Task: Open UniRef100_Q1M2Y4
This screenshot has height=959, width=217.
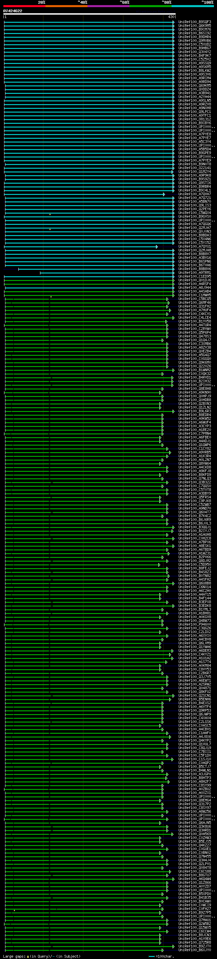Action: coord(194,171)
